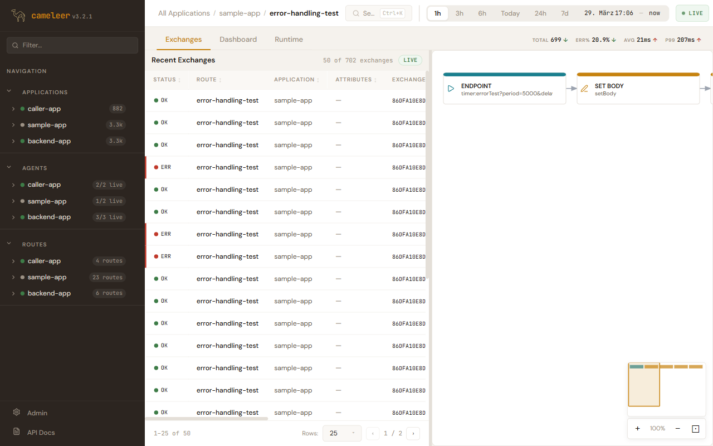The height and width of the screenshot is (446, 713).
Task: Toggle the LIVE mode button in header
Action: 692,13
